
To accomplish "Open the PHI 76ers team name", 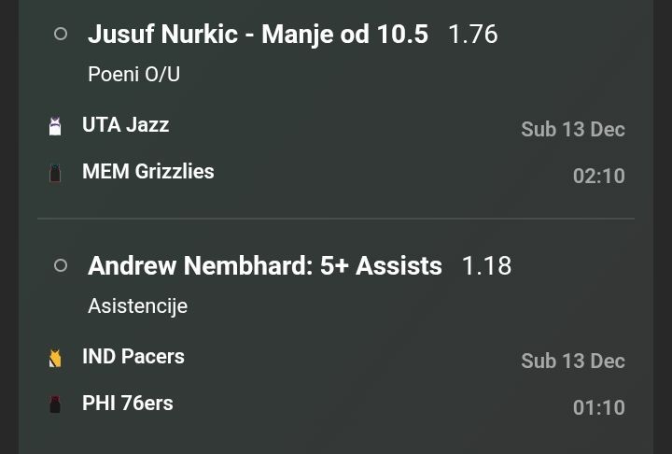I will (x=127, y=404).
